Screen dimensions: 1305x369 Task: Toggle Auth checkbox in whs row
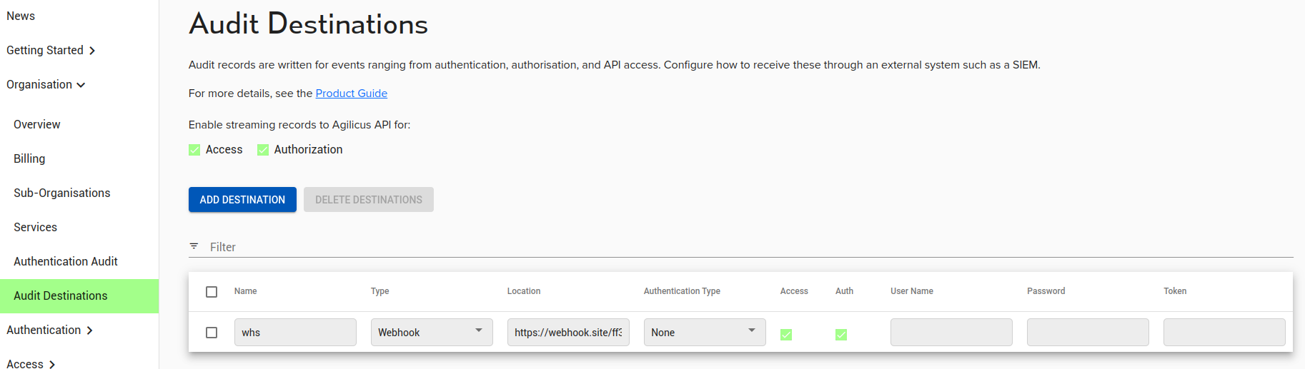tap(841, 335)
